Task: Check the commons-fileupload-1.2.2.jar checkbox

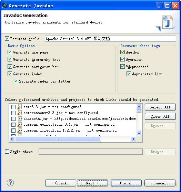Action: point(13,131)
